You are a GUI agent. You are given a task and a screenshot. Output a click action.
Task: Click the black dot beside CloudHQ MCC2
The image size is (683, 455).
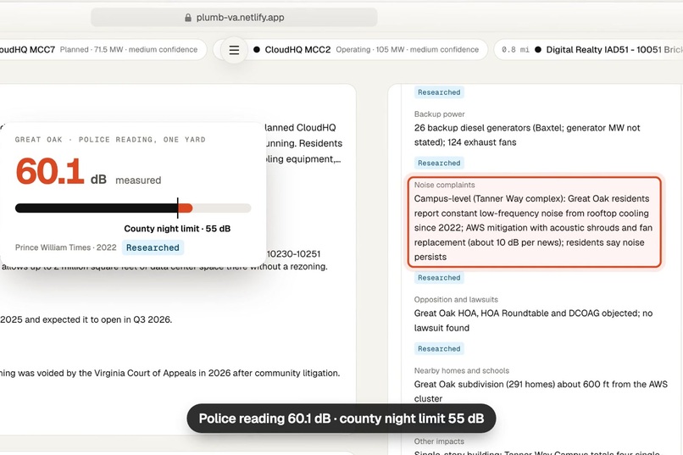(257, 50)
